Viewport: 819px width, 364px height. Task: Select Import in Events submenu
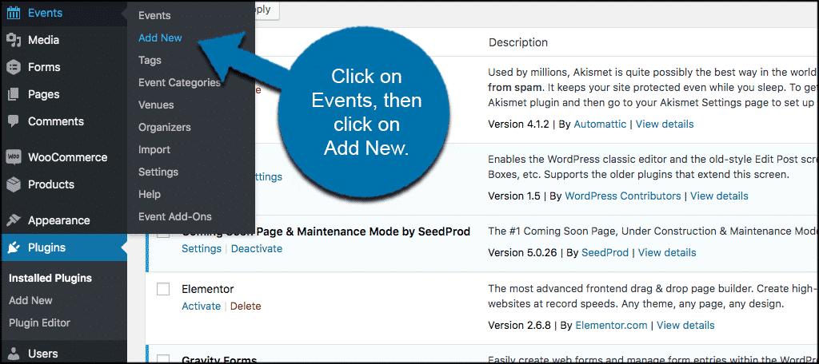[x=154, y=149]
